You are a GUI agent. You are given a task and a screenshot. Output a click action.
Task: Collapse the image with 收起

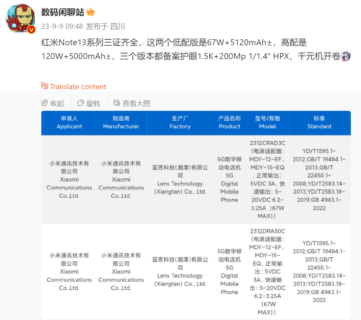[x=57, y=103]
